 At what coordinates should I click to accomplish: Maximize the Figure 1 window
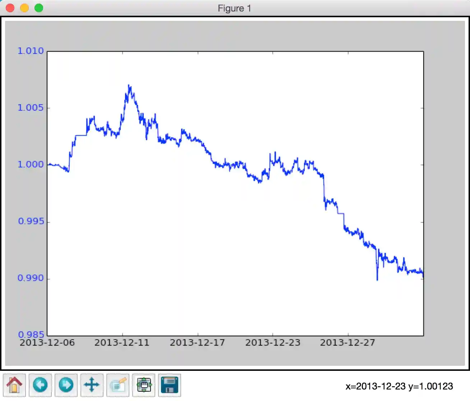(x=39, y=8)
